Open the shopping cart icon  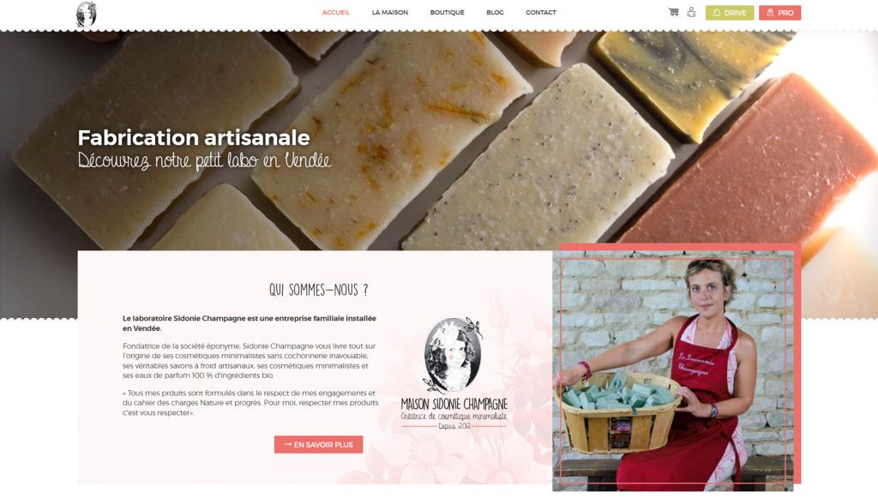[674, 12]
